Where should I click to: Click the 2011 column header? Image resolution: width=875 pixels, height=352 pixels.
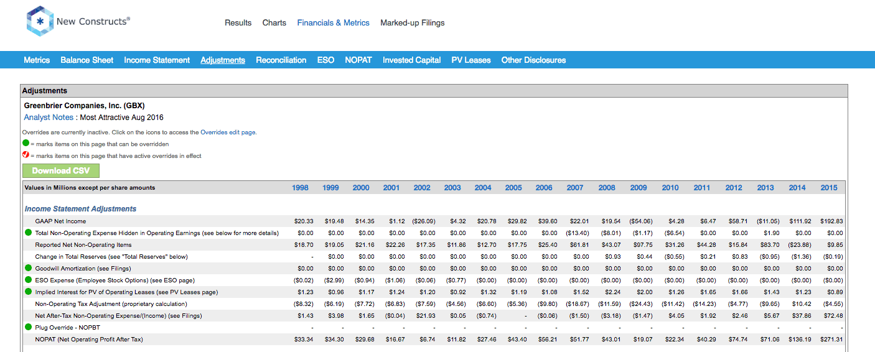pyautogui.click(x=702, y=188)
